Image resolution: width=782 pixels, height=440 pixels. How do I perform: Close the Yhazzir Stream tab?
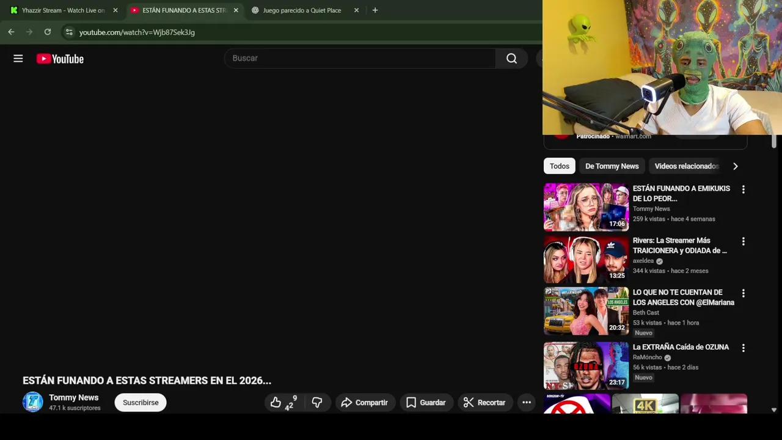(x=115, y=10)
